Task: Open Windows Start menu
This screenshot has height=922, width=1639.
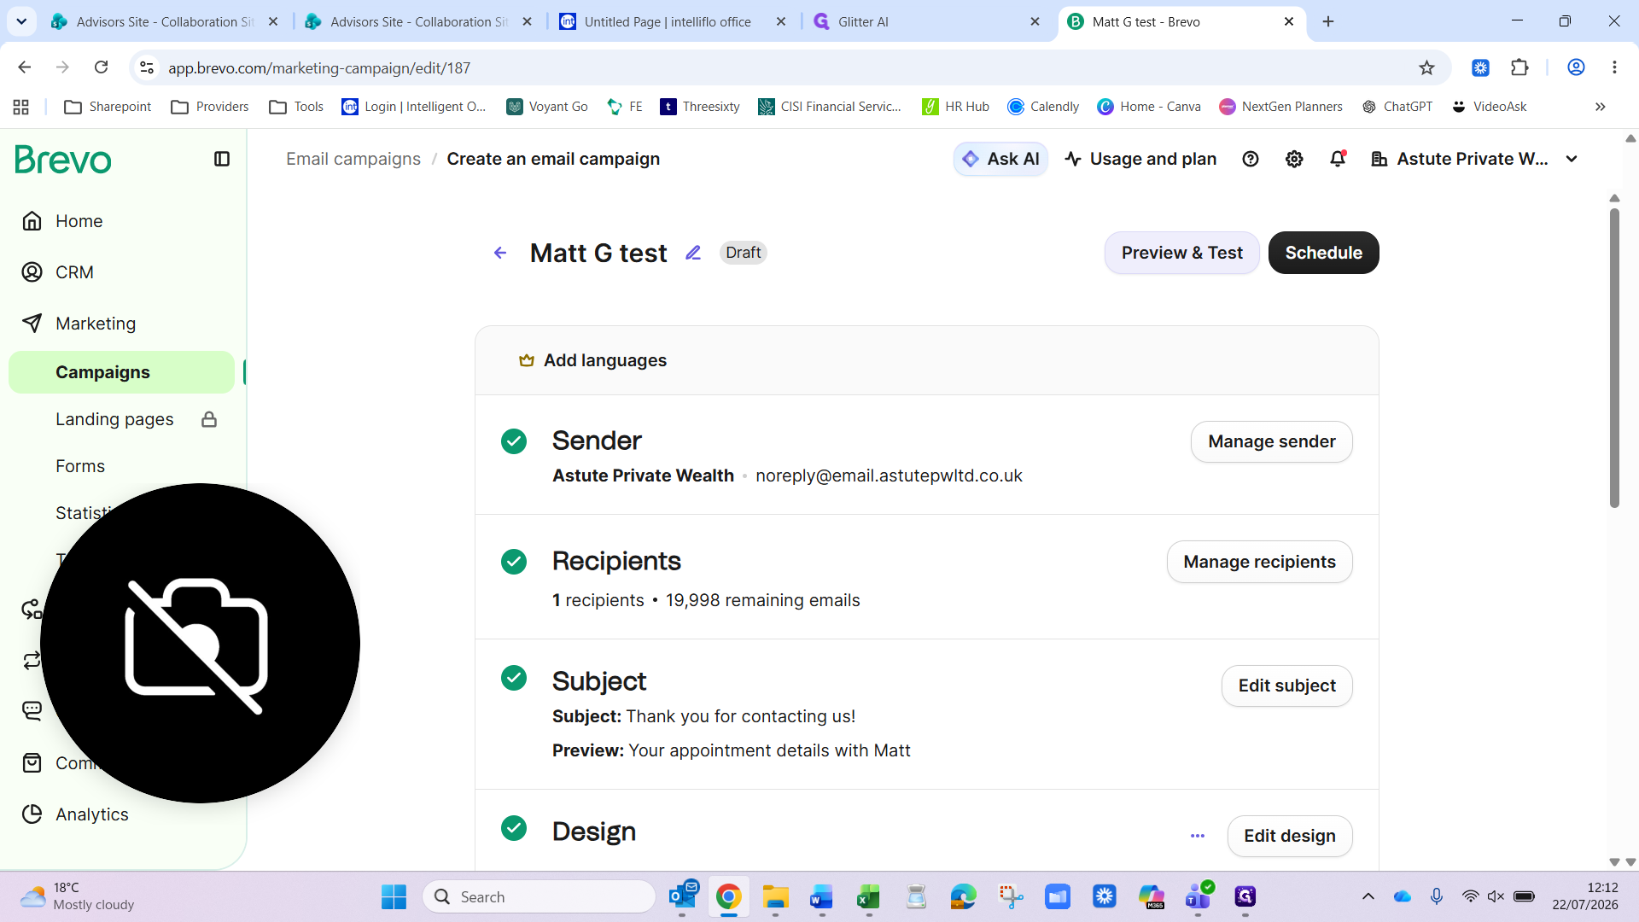Action: 394,896
